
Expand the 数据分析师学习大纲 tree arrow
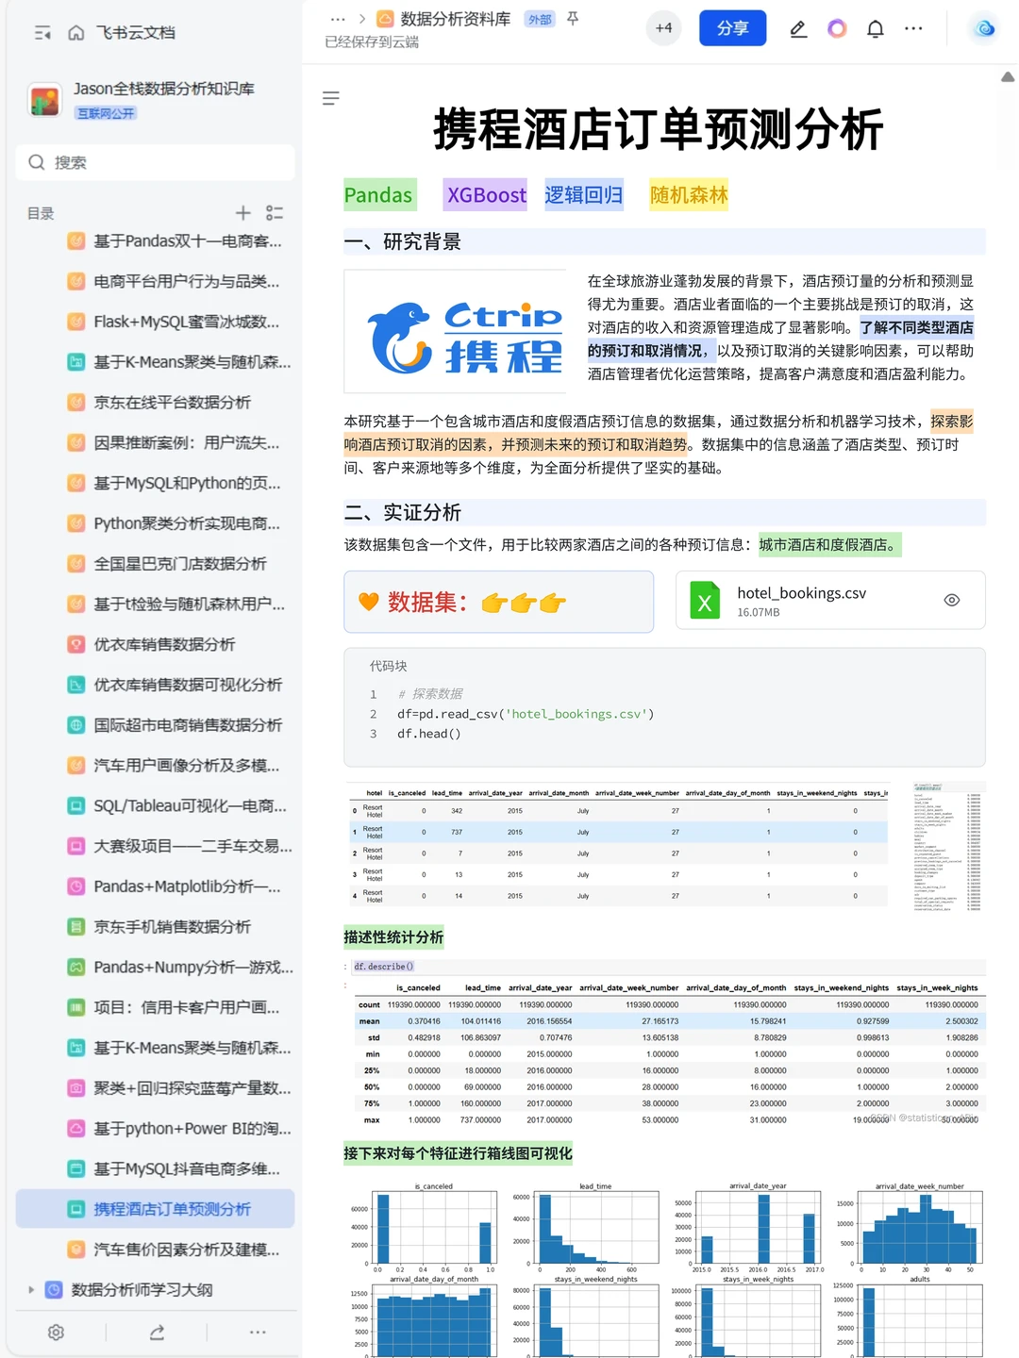click(31, 1290)
